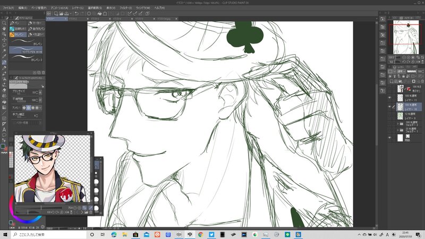Select the Zoom magnifier tool
The height and width of the screenshot is (239, 425).
coord(4,23)
